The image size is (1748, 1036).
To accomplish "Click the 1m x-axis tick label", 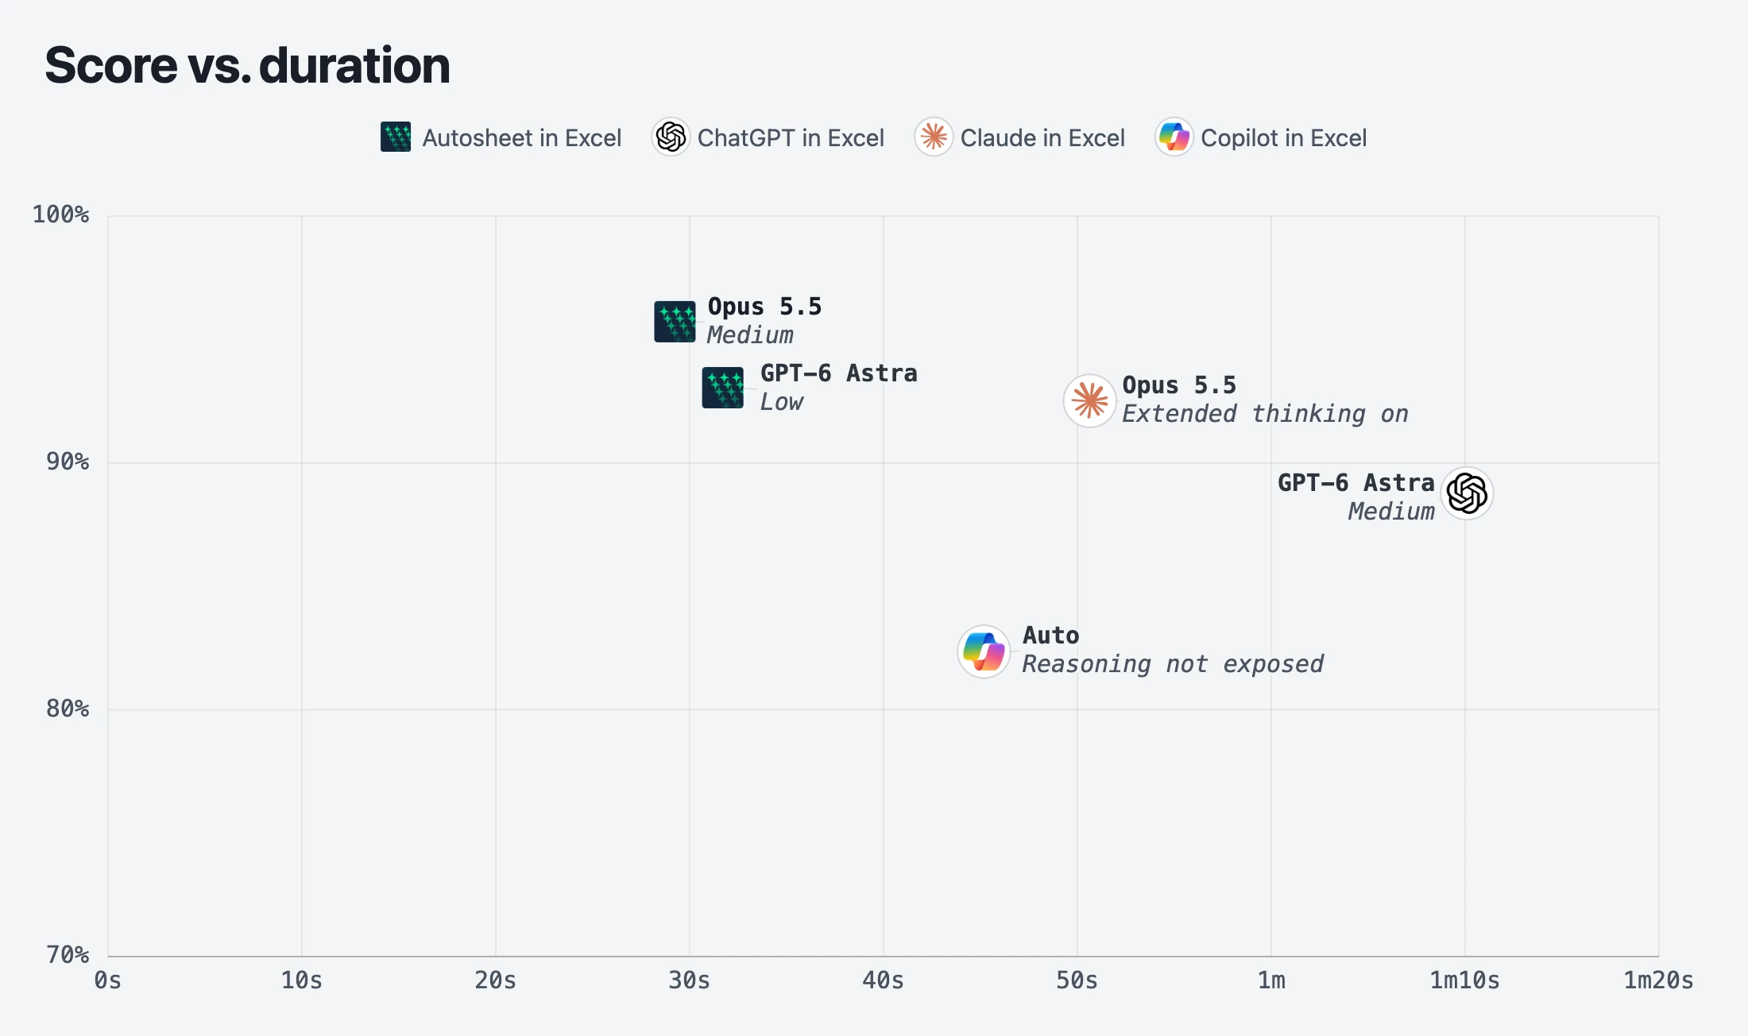I will tap(1271, 980).
